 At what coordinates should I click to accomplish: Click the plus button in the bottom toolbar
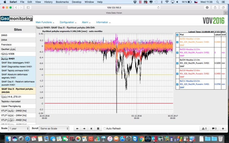tap(223, 129)
